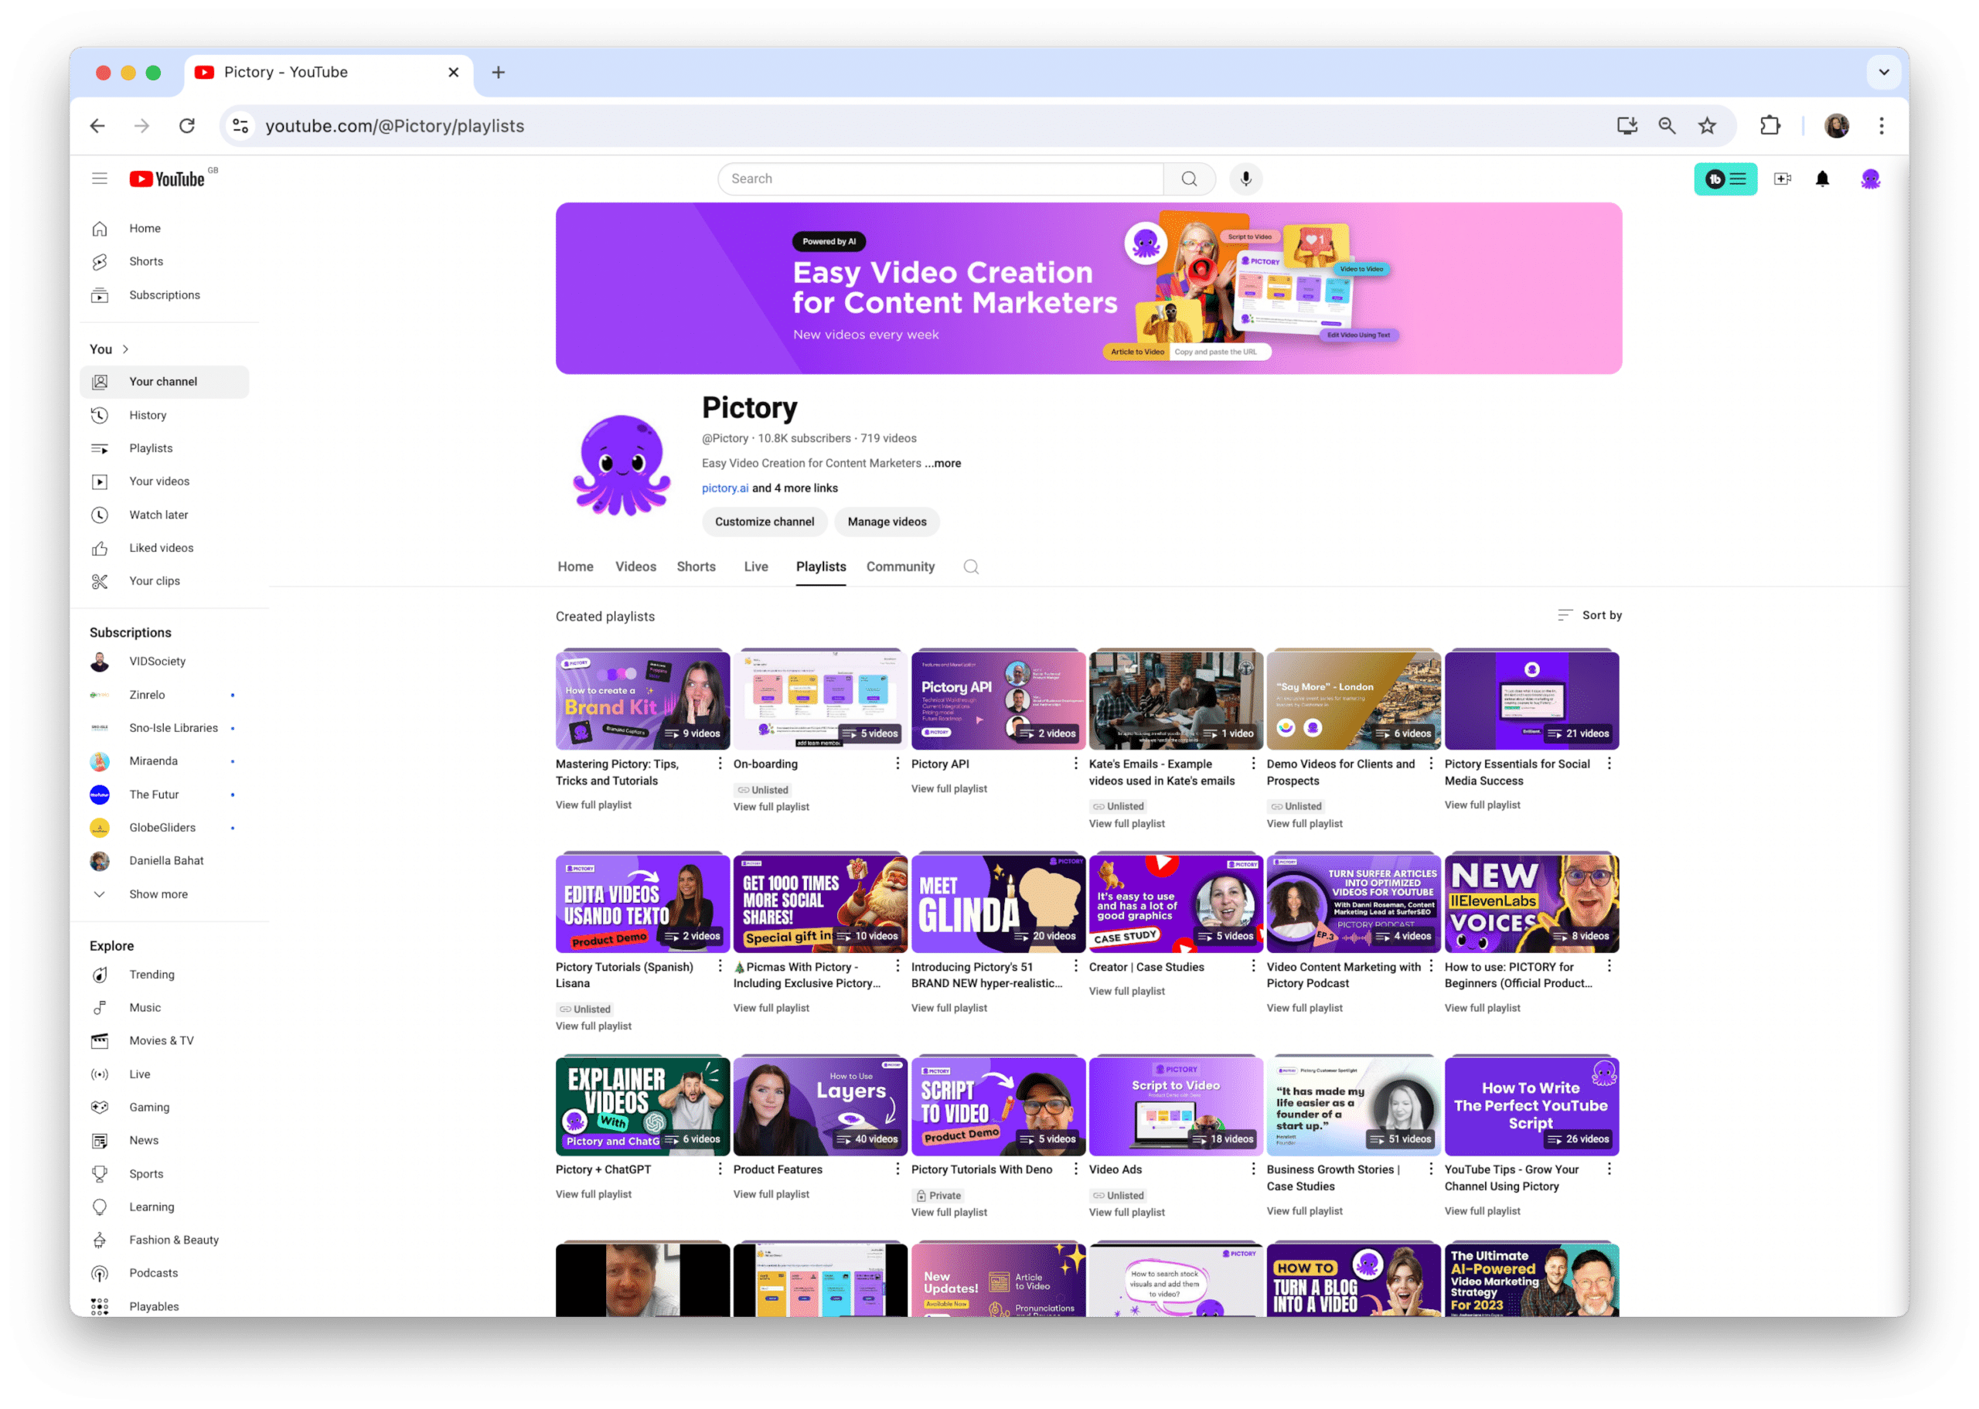Open the Create video icon
This screenshot has height=1409, width=1979.
(x=1783, y=179)
